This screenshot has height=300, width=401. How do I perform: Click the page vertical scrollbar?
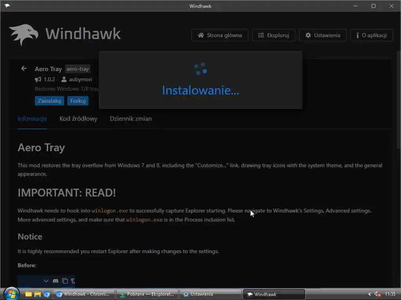(x=399, y=100)
